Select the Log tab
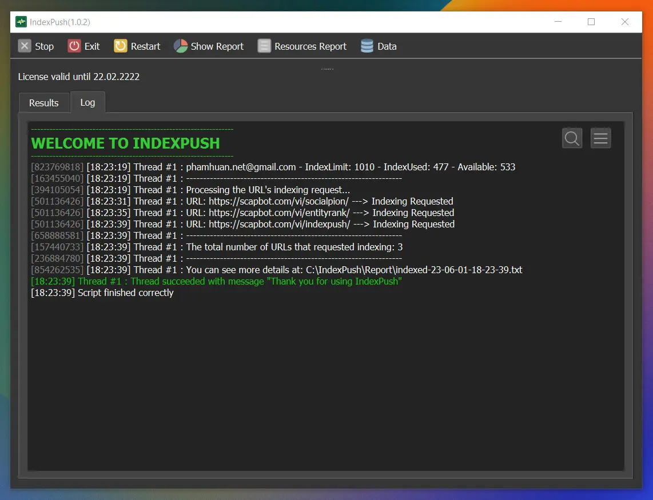 [87, 102]
